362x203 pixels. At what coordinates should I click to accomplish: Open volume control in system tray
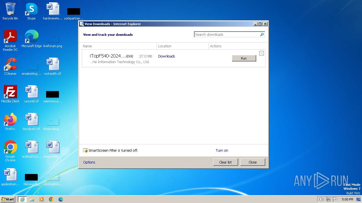tap(322, 199)
